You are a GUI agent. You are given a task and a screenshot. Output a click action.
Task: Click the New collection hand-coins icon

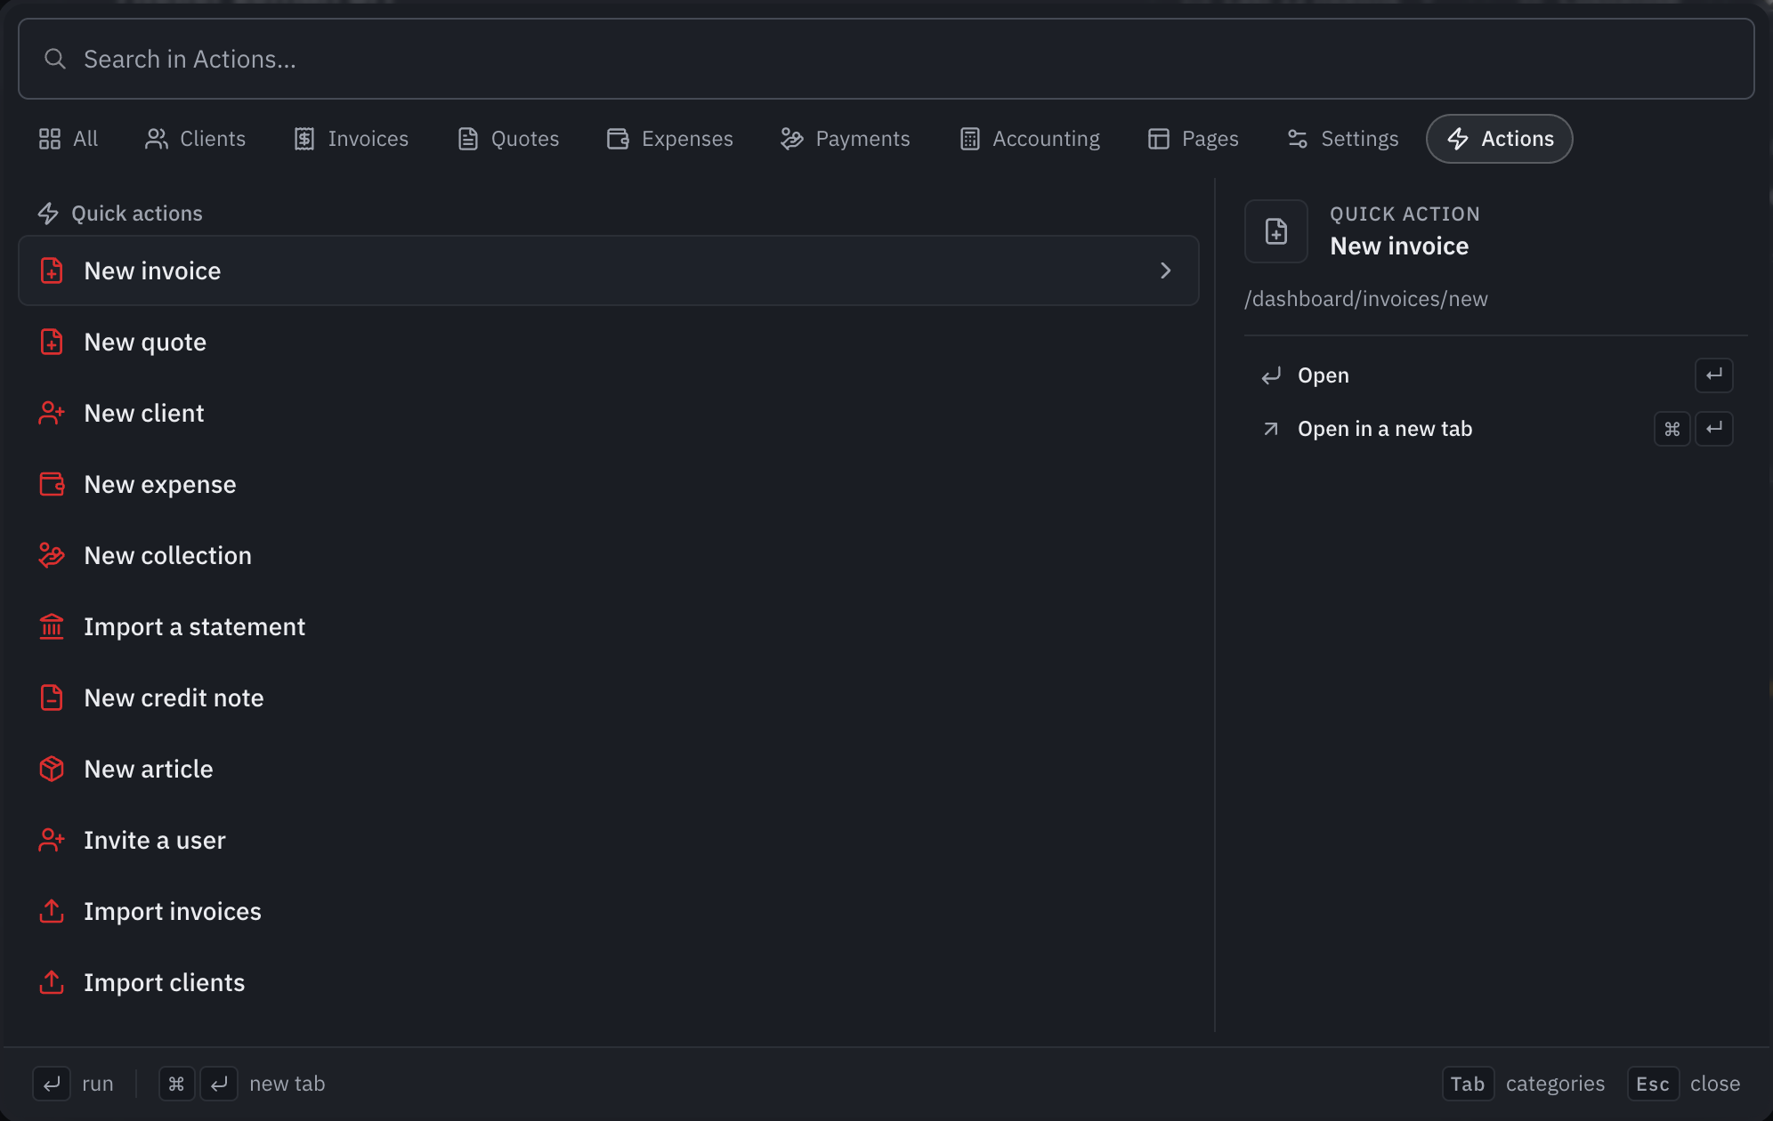pyautogui.click(x=52, y=555)
